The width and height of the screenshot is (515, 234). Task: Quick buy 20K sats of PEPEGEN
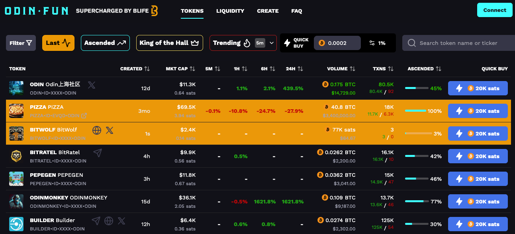(x=478, y=179)
